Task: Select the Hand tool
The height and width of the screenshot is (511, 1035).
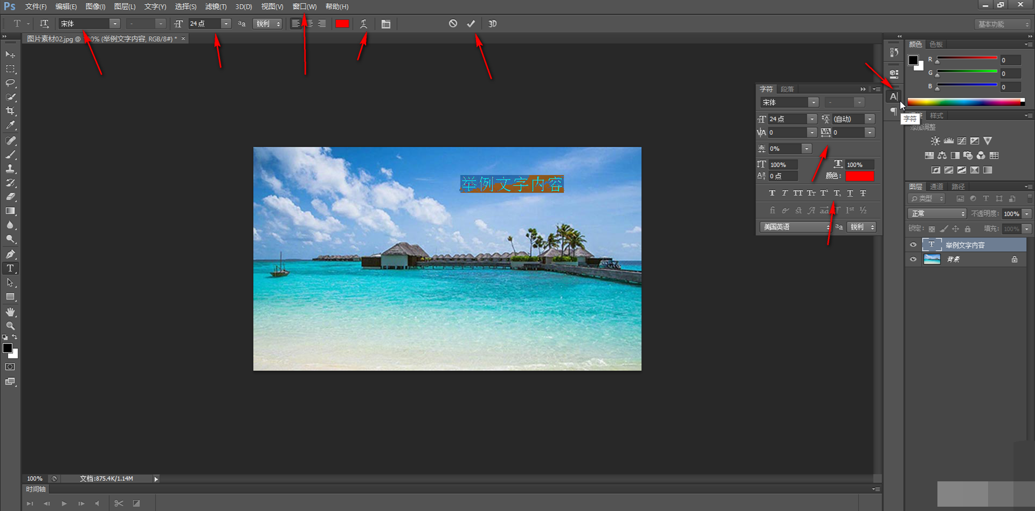Action: click(x=10, y=312)
